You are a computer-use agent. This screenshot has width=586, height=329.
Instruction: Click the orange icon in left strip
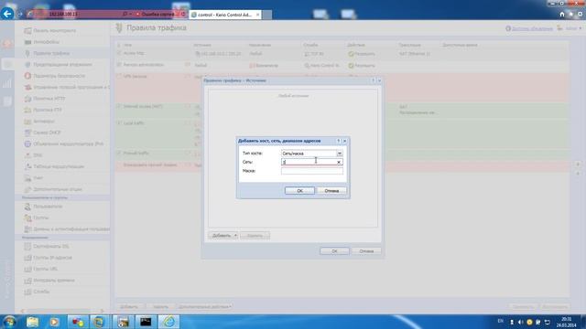(x=7, y=44)
